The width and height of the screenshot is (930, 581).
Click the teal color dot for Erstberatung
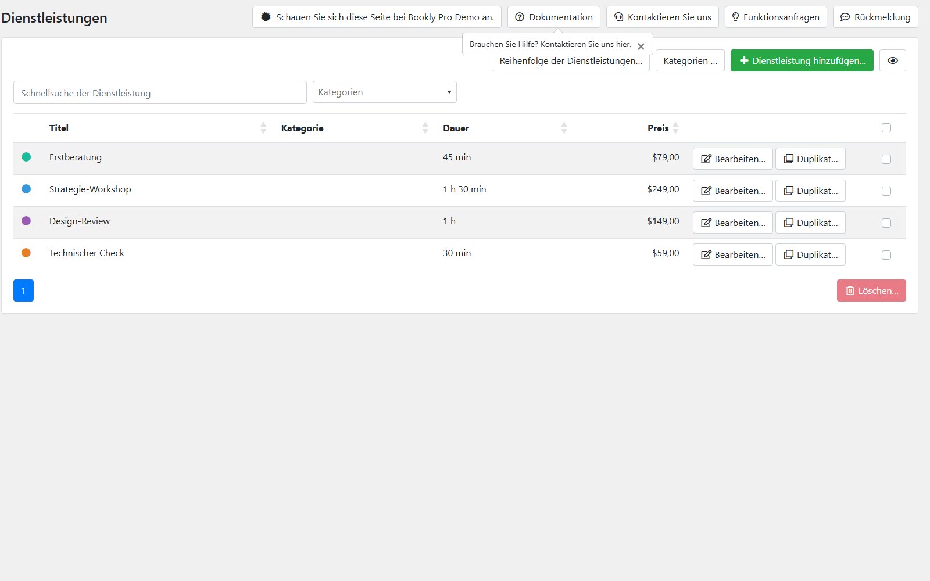26,157
